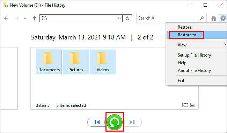Switch to large thumbnails view
Viewport: 227px width, 133px height.
(x=193, y=105)
